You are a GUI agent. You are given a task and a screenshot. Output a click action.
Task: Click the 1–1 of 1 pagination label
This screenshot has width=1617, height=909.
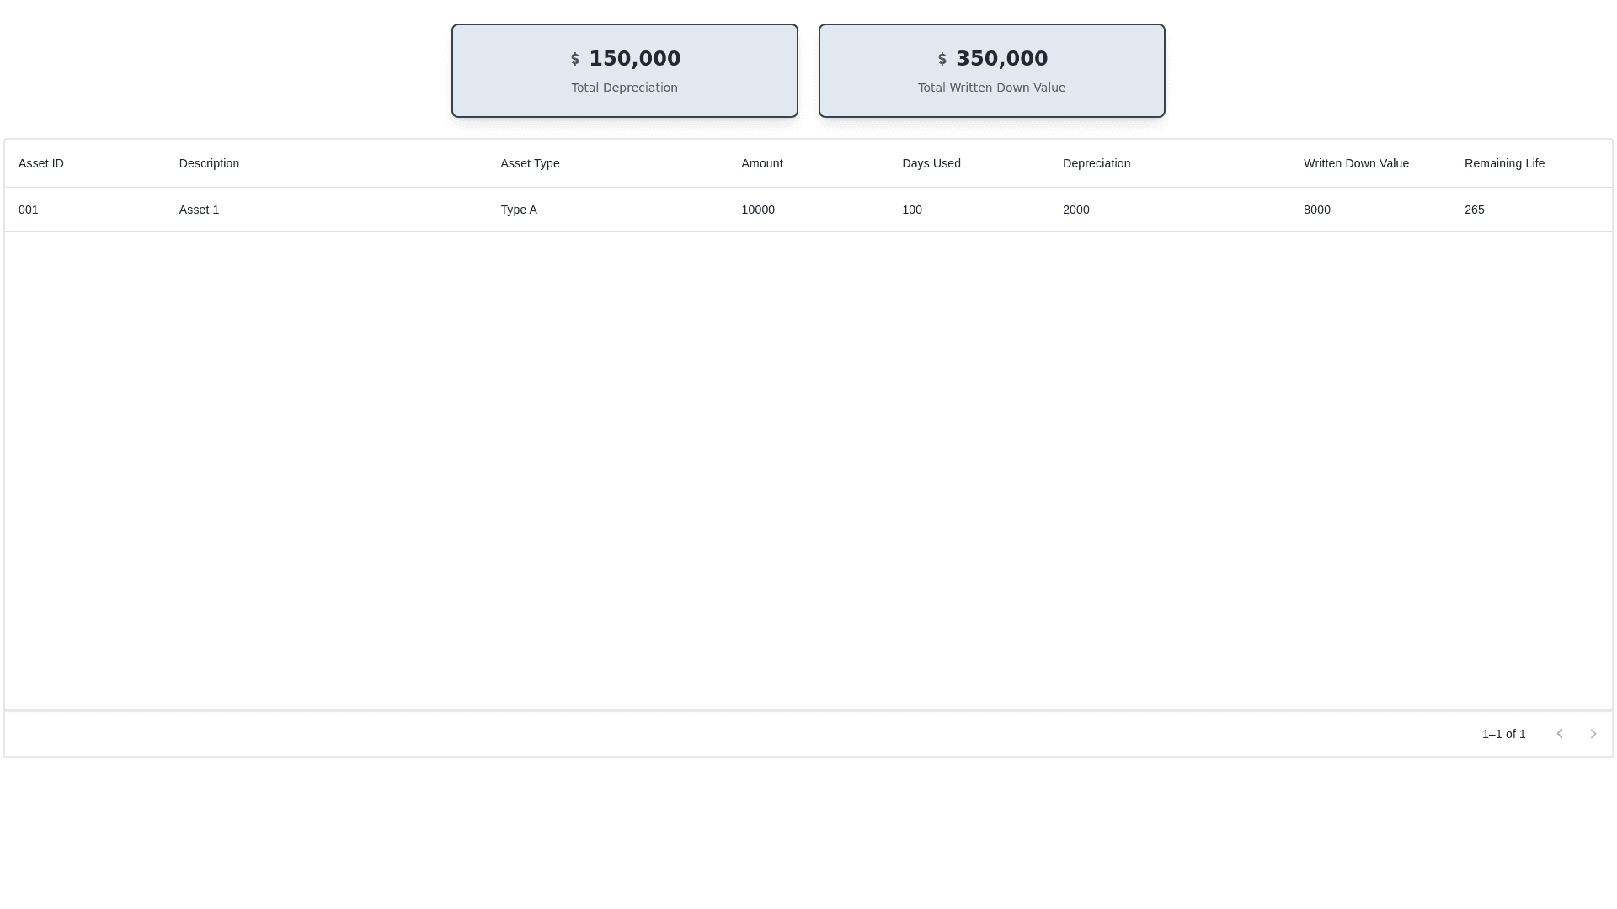click(x=1503, y=734)
